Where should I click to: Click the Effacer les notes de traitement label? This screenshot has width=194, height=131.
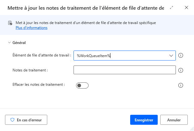[x=39, y=85]
